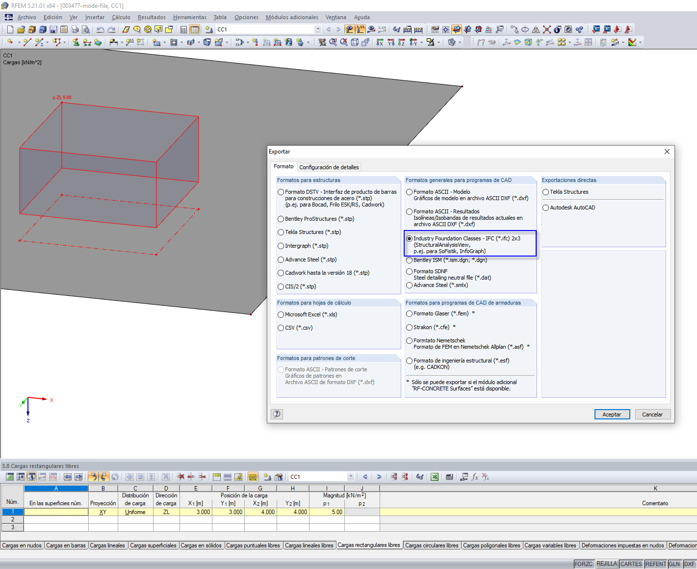This screenshot has width=697, height=569.
Task: Open table calculator icon
Action: coord(449,477)
